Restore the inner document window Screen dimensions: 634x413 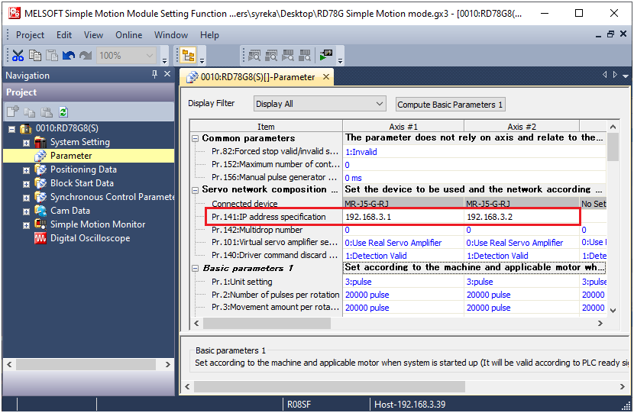tap(610, 34)
